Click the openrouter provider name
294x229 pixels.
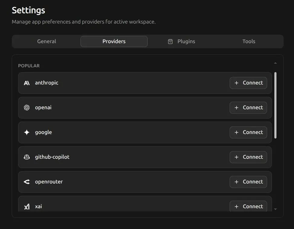point(49,182)
